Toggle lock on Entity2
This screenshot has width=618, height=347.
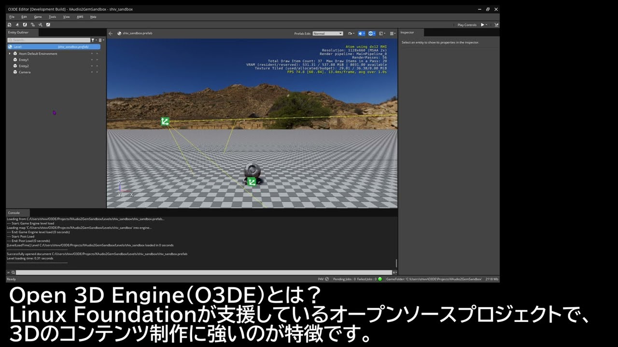97,66
